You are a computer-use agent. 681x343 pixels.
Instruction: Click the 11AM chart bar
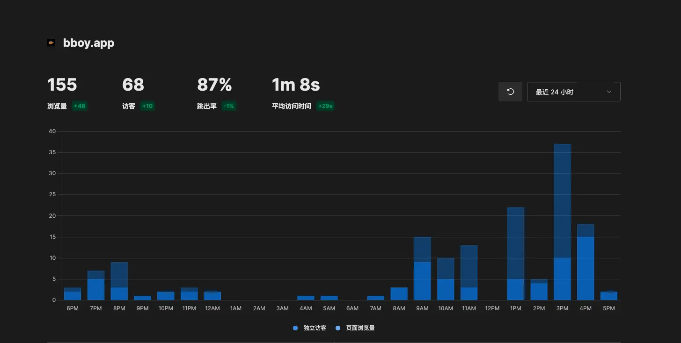coord(469,272)
